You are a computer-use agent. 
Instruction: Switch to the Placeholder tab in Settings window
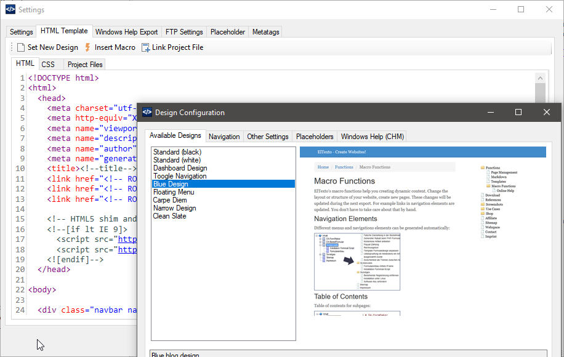click(228, 32)
